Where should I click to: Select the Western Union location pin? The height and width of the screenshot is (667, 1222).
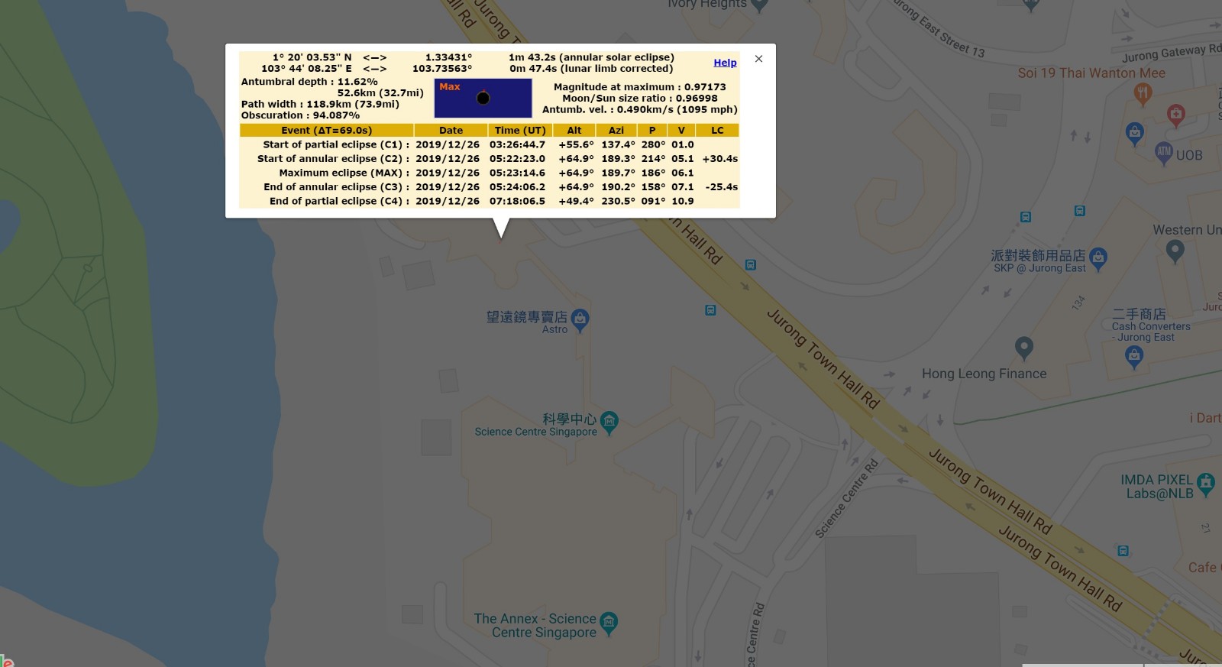1175,251
